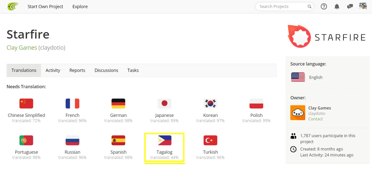Click the Polish flag icon
This screenshot has width=372, height=169.
(256, 103)
